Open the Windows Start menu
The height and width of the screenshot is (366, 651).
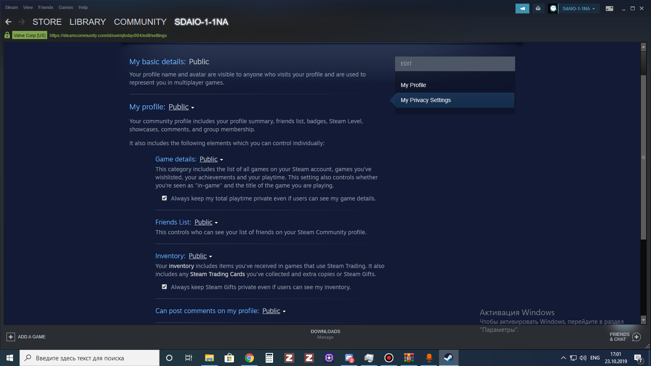coord(10,358)
